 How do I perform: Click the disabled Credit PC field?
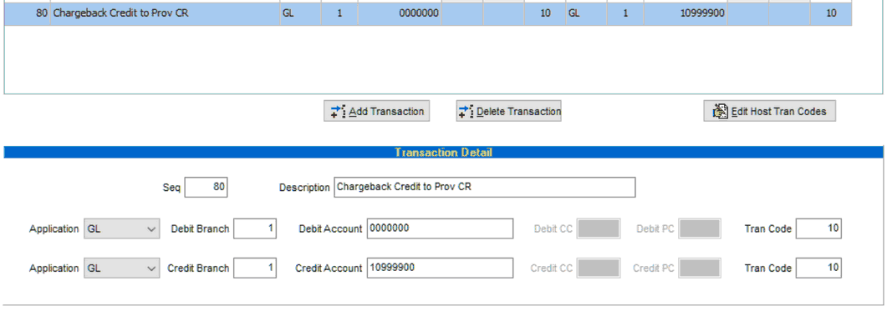coord(700,268)
